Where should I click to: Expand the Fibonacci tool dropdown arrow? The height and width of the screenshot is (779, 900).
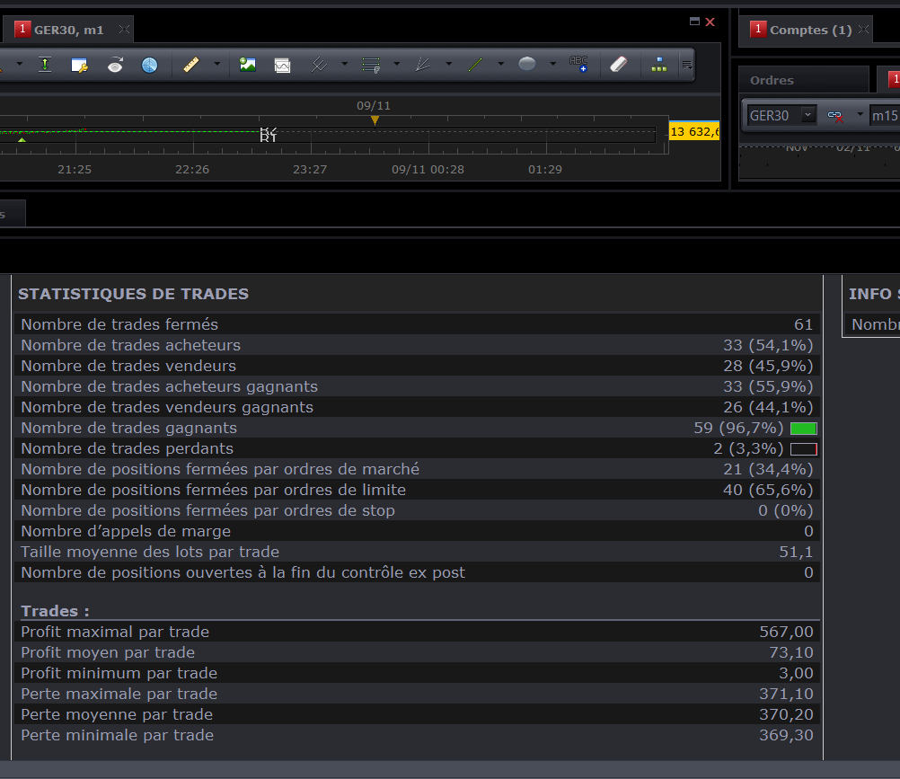397,64
